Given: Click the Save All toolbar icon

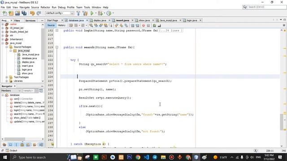Looking at the screenshot, I should (x=24, y=13).
